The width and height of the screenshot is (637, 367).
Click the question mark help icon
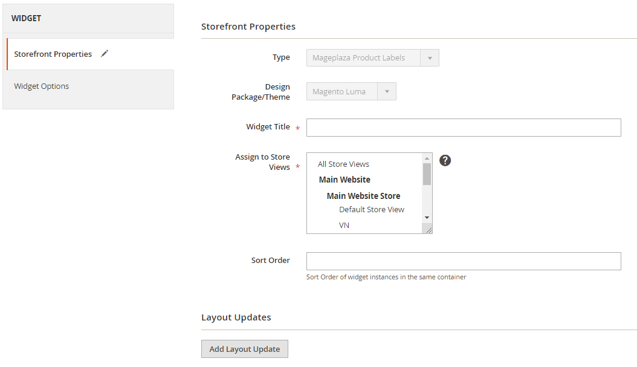coord(445,160)
